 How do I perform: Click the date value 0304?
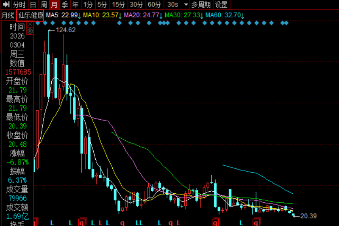17,45
